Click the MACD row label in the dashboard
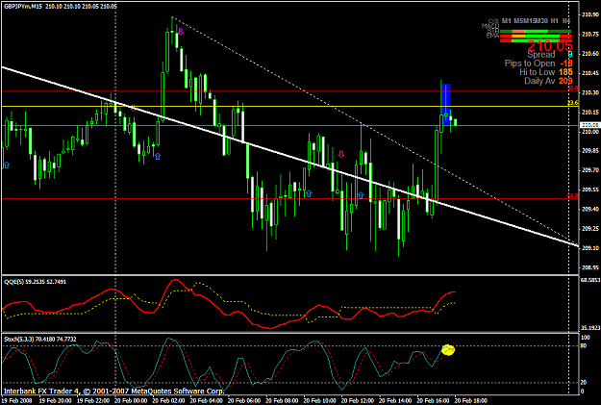This screenshot has height=405, width=601. [489, 26]
